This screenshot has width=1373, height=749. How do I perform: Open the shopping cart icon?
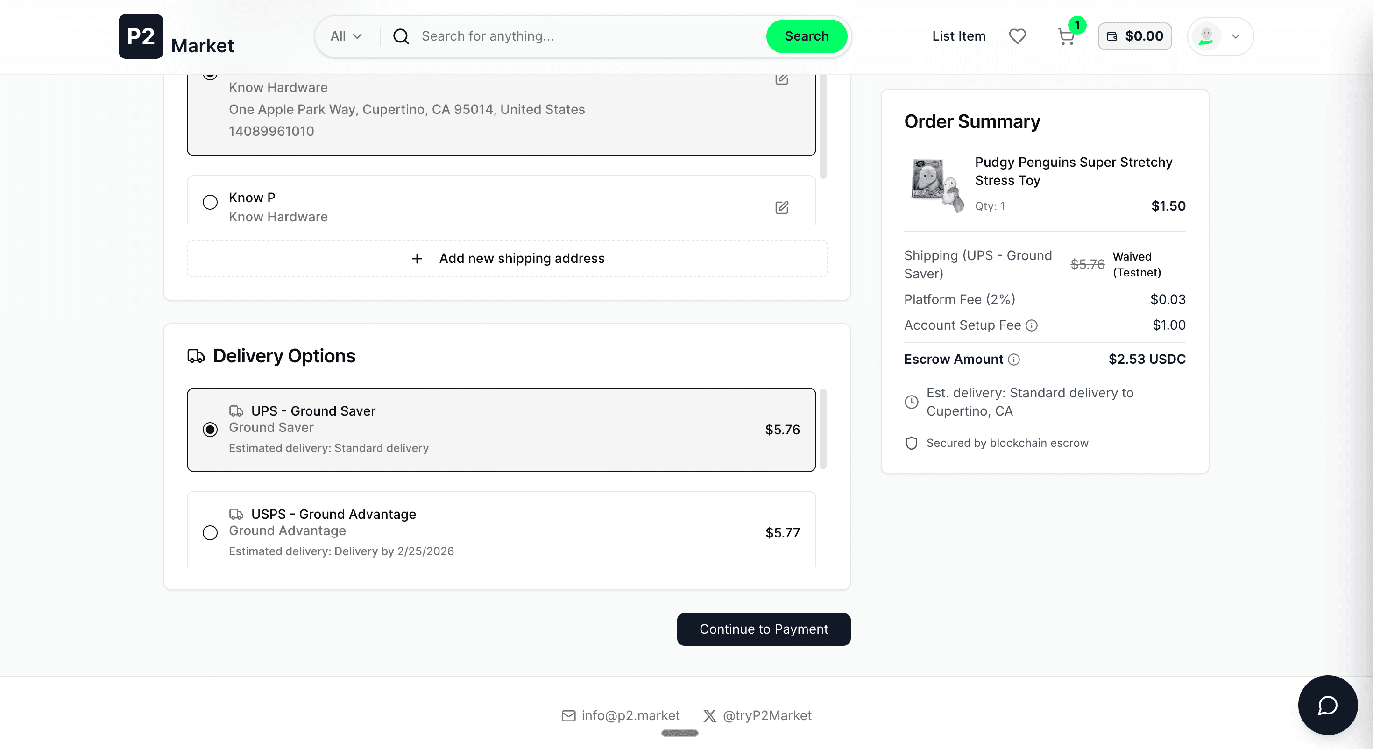pos(1065,36)
